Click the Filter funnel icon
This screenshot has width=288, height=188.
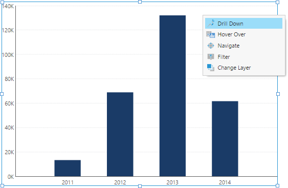coord(211,57)
